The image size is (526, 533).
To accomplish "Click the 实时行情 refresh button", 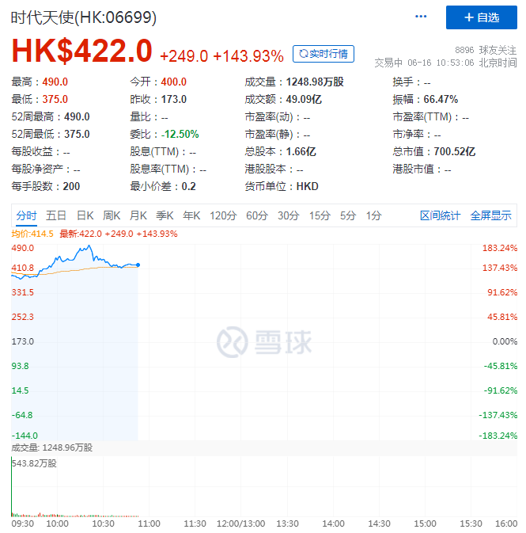I will tap(324, 54).
